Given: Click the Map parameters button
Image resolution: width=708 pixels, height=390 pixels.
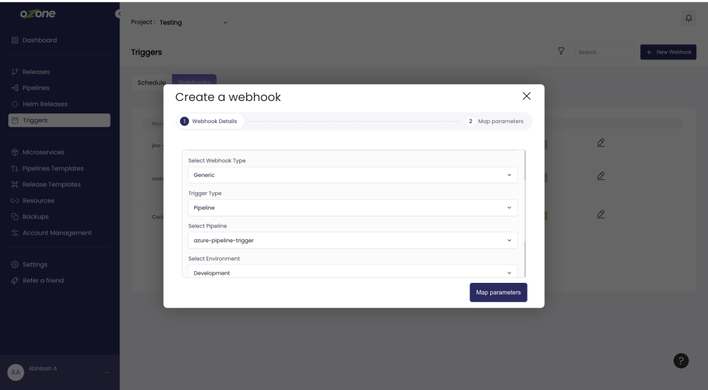Looking at the screenshot, I should tap(499, 292).
